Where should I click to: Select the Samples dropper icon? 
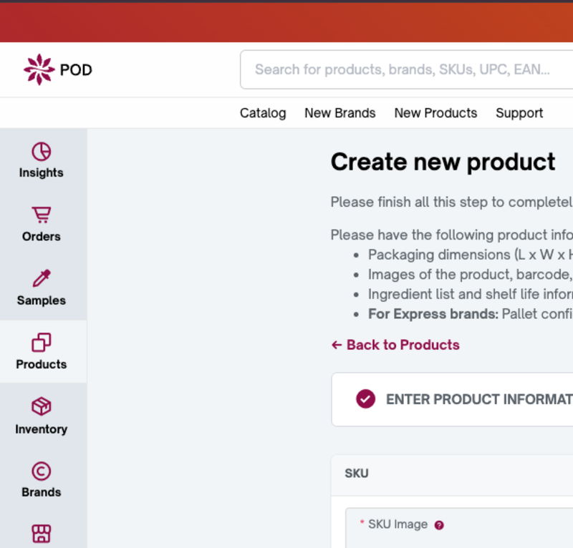[x=41, y=278]
